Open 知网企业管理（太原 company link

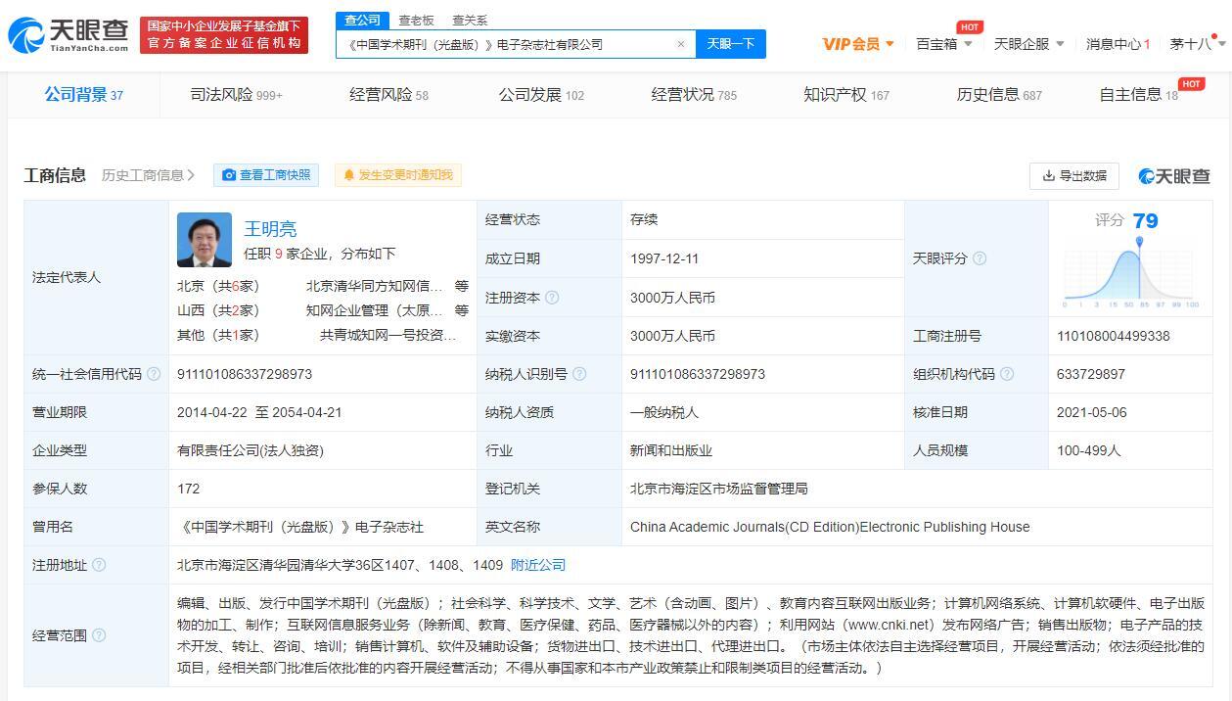click(375, 310)
